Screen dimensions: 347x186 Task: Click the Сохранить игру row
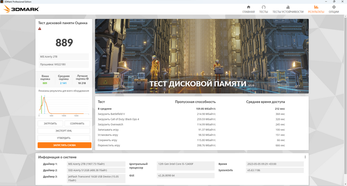pos(191,140)
